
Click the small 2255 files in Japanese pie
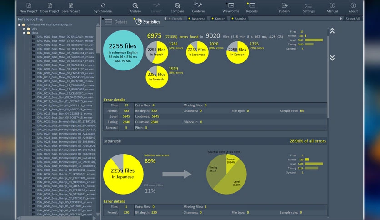(197, 52)
